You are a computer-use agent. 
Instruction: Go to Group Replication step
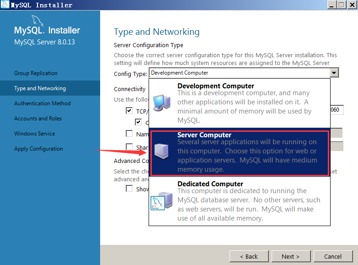(36, 73)
